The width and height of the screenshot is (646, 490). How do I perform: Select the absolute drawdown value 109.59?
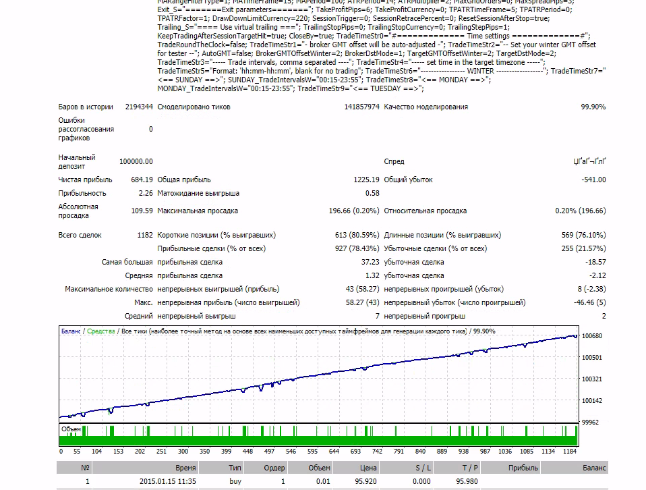[x=142, y=211]
